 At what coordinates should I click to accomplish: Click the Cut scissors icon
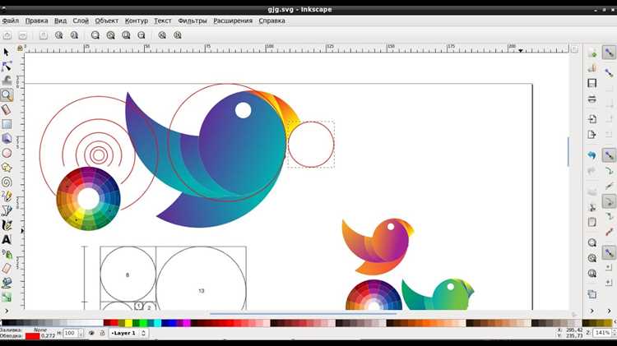591,207
